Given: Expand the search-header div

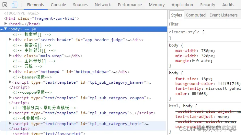Looking at the screenshot, I should pos(10,39).
